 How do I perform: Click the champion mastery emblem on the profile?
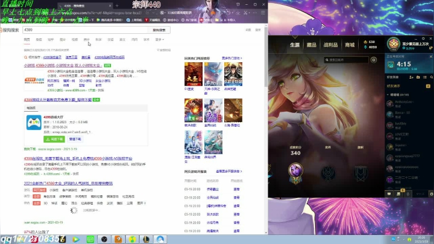click(x=295, y=173)
